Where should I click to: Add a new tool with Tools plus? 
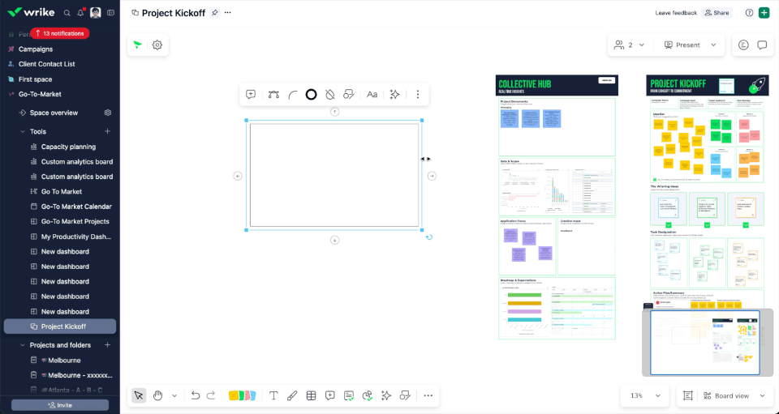pos(108,131)
